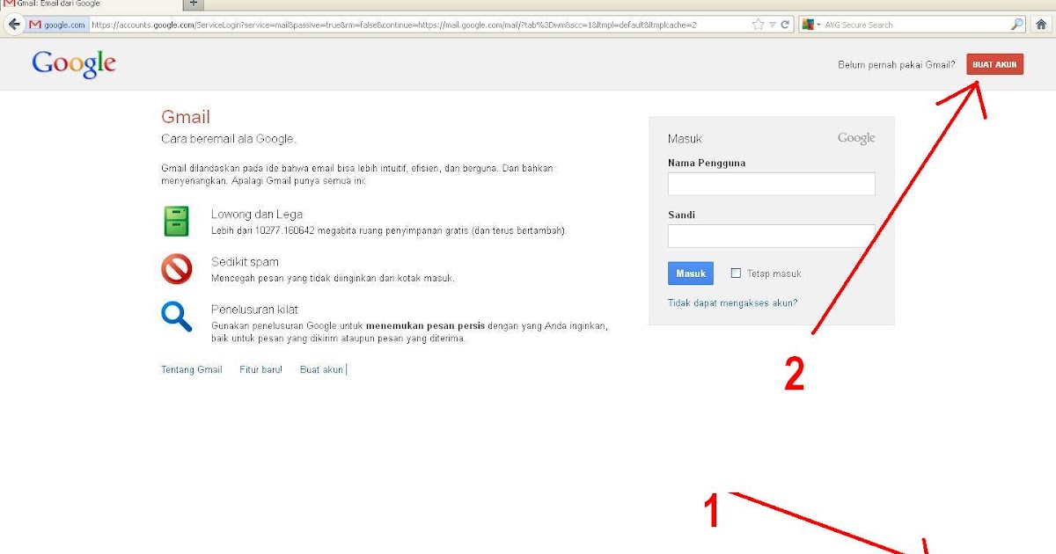Viewport: 1056px width, 554px height.
Task: Click the Nama Pengguna label
Action: coord(707,163)
